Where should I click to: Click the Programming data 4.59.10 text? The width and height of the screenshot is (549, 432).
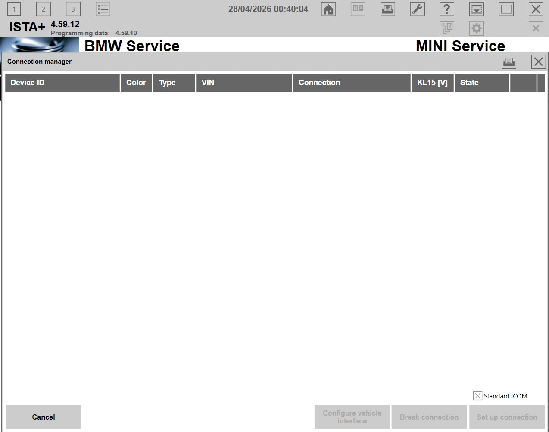(94, 33)
